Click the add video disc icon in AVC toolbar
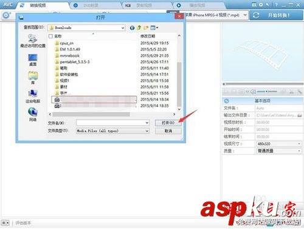The width and height of the screenshot is (304, 229). coord(7,15)
